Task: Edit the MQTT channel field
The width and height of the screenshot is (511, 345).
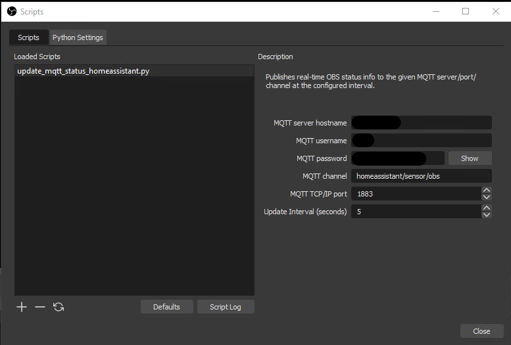Action: coord(422,176)
